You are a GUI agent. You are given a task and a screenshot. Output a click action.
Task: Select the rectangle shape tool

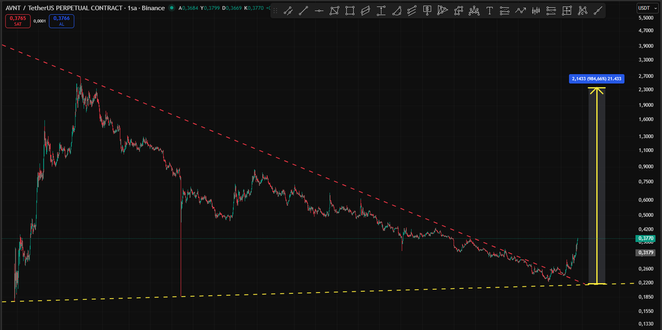[350, 10]
